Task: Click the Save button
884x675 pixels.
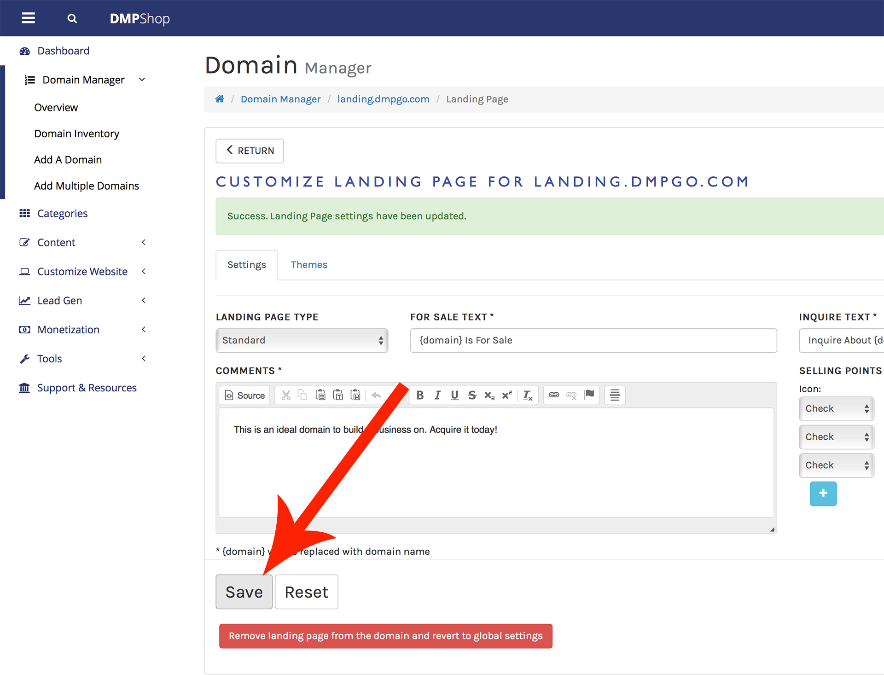Action: (x=244, y=592)
